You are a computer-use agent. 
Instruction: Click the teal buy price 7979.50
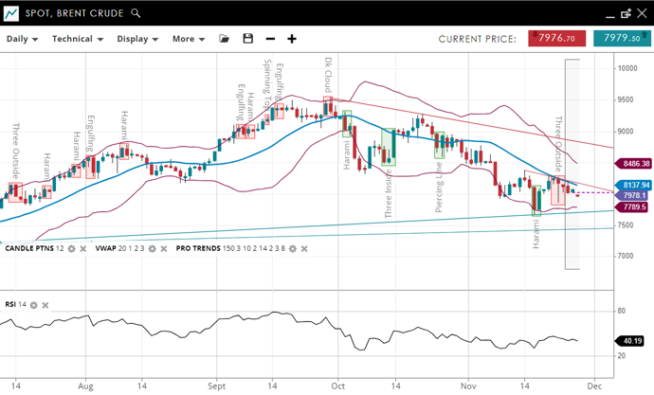coord(621,39)
